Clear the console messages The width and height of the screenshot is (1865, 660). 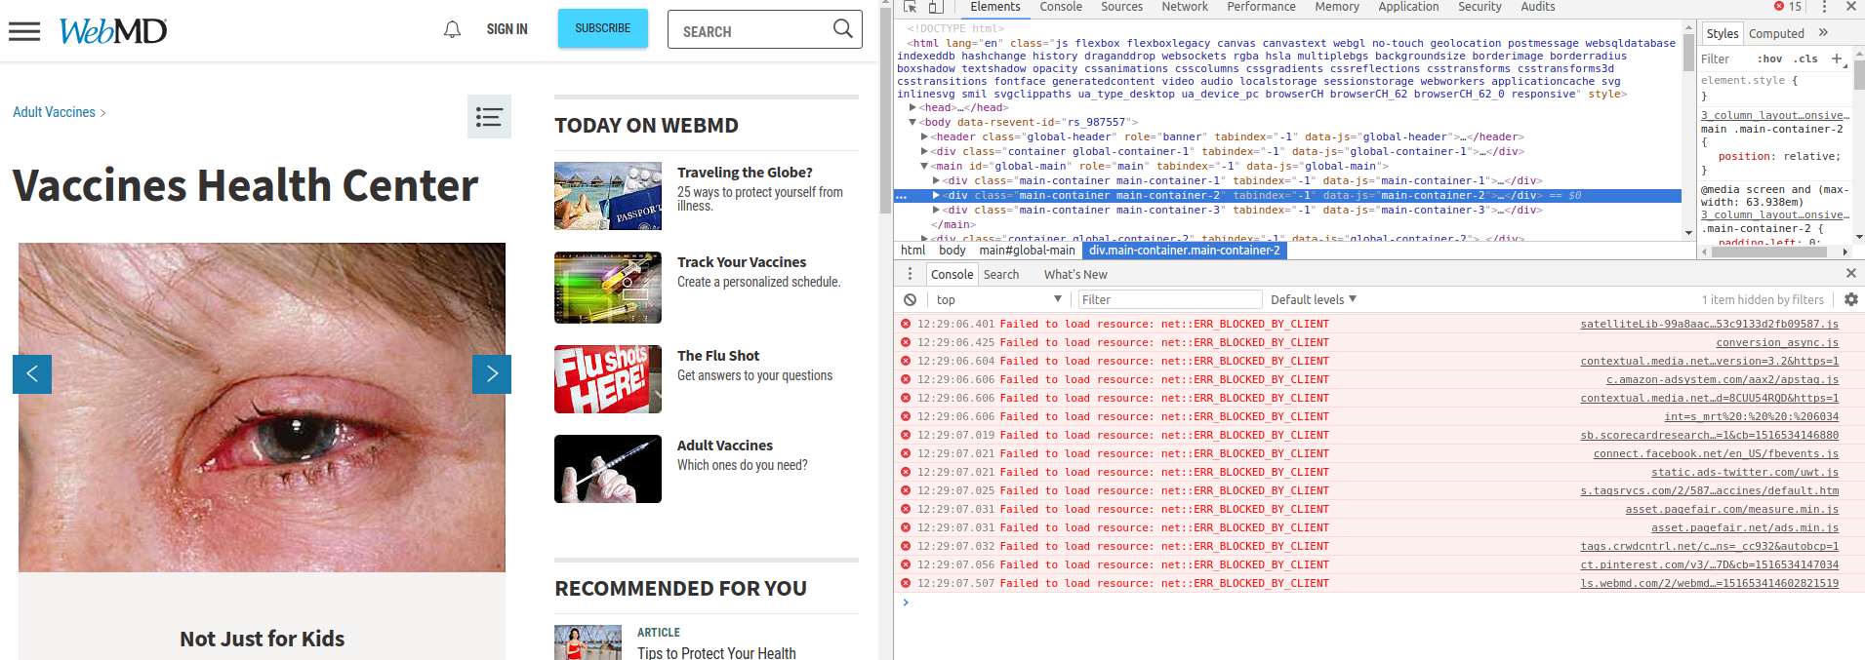coord(910,299)
